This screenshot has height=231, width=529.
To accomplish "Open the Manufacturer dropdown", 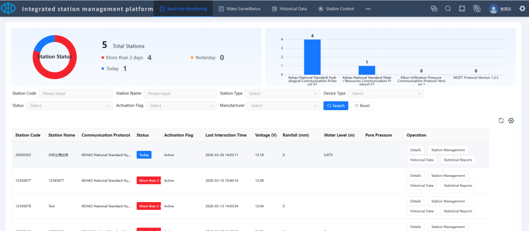I will 283,105.
